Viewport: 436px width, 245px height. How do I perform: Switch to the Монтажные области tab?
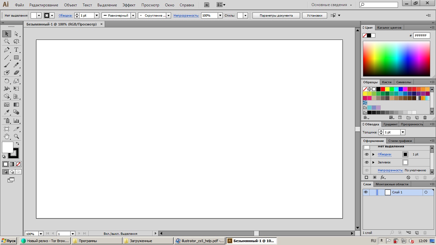click(x=392, y=184)
